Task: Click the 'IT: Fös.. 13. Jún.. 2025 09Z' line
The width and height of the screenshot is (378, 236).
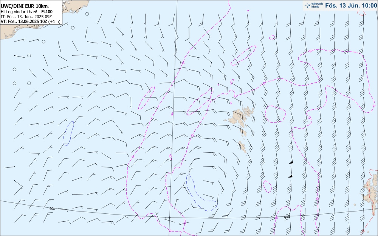Action: (x=26, y=17)
